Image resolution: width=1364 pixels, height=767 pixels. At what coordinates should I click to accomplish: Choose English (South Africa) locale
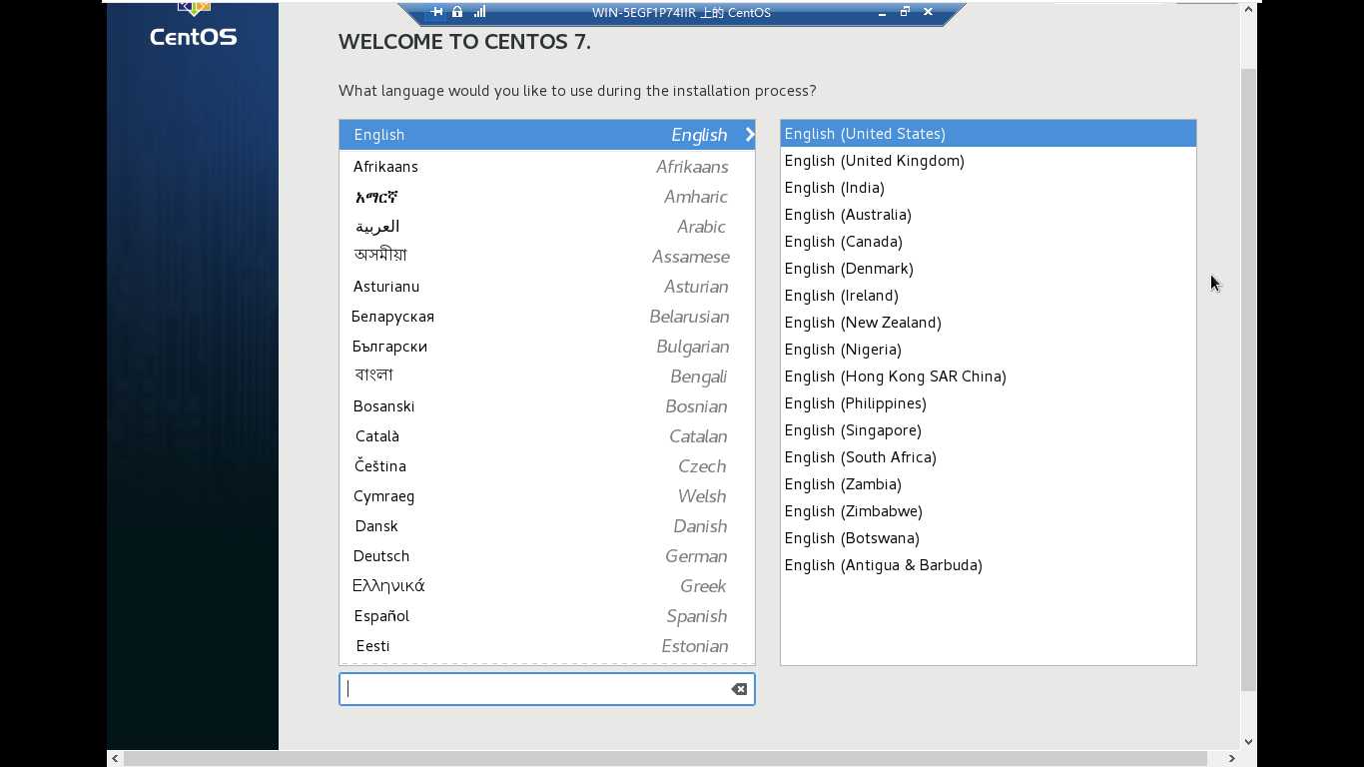click(989, 457)
